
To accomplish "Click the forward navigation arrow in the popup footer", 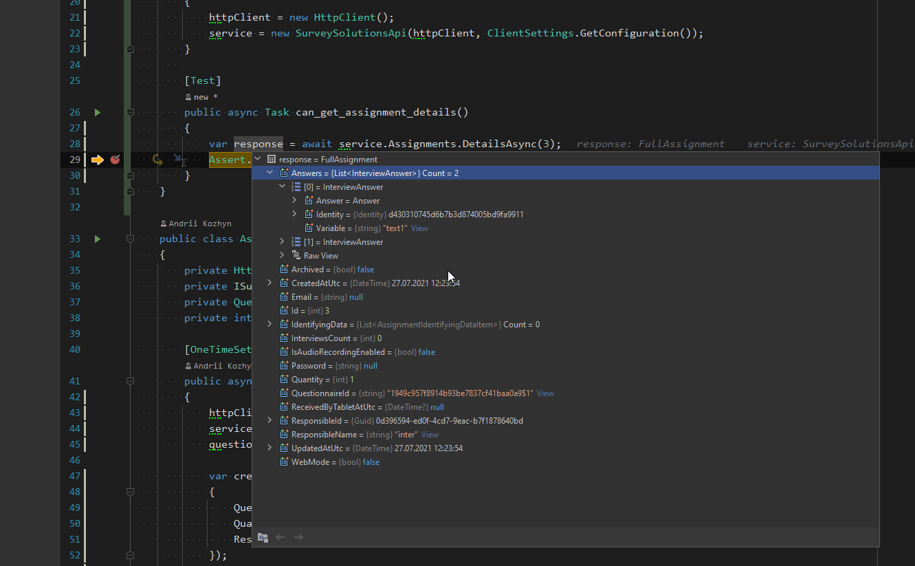I will coord(298,537).
